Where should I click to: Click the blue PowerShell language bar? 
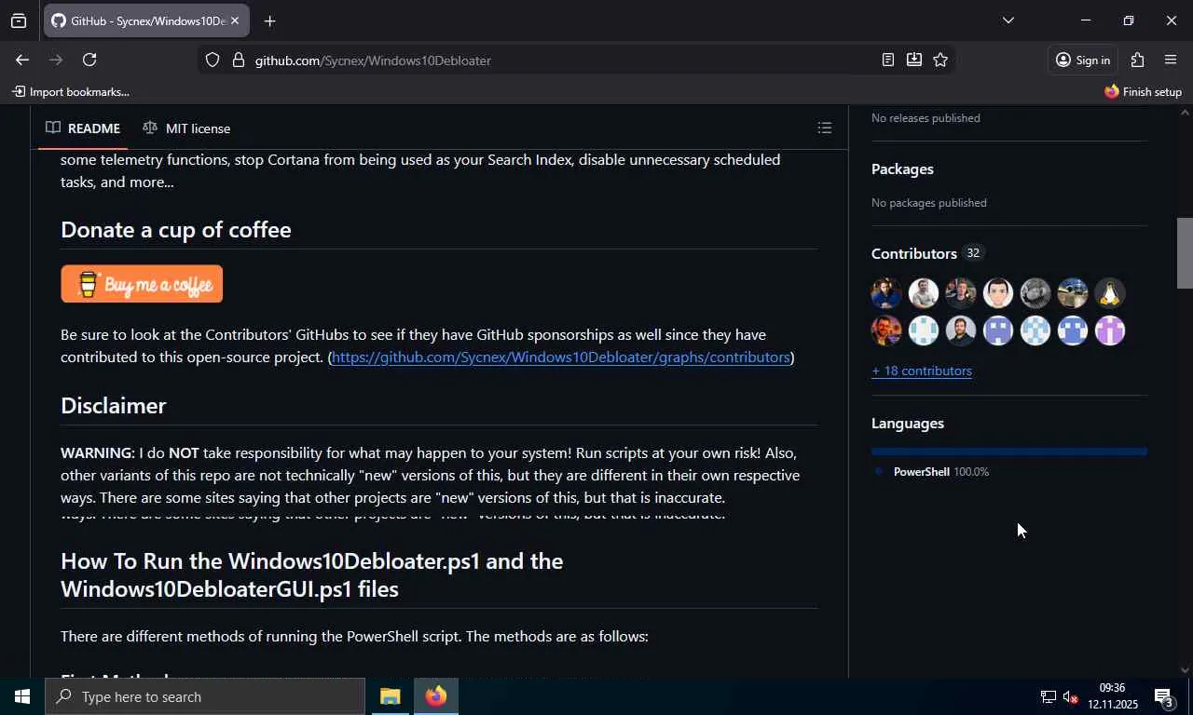(x=1009, y=452)
